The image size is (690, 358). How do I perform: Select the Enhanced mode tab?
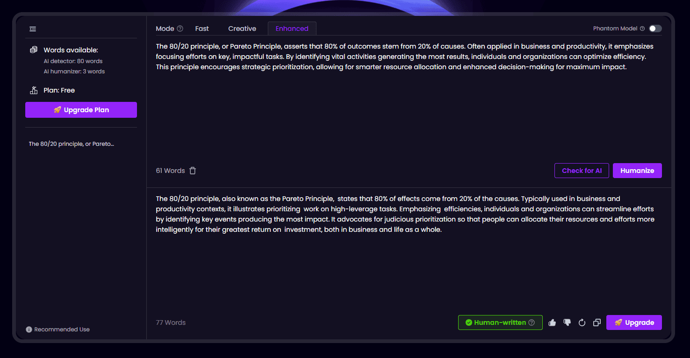(x=292, y=29)
